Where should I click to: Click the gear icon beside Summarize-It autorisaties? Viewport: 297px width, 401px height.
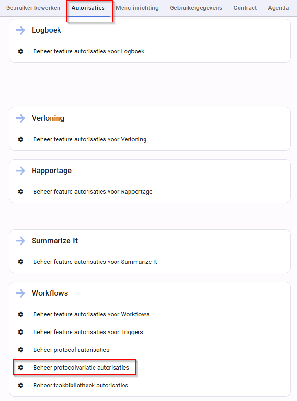point(21,262)
